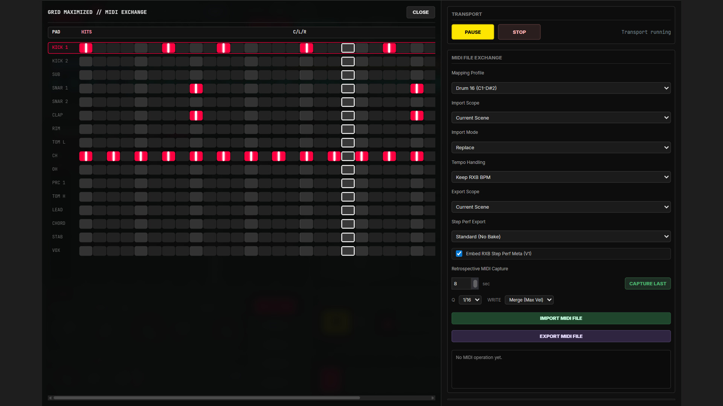Click the playhead step on VOX row
Image resolution: width=723 pixels, height=406 pixels.
pos(348,251)
